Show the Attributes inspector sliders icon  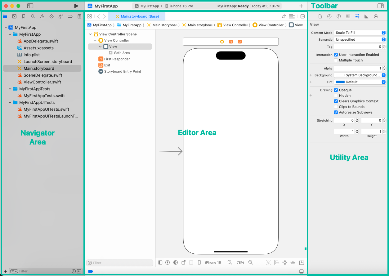pyautogui.click(x=357, y=16)
